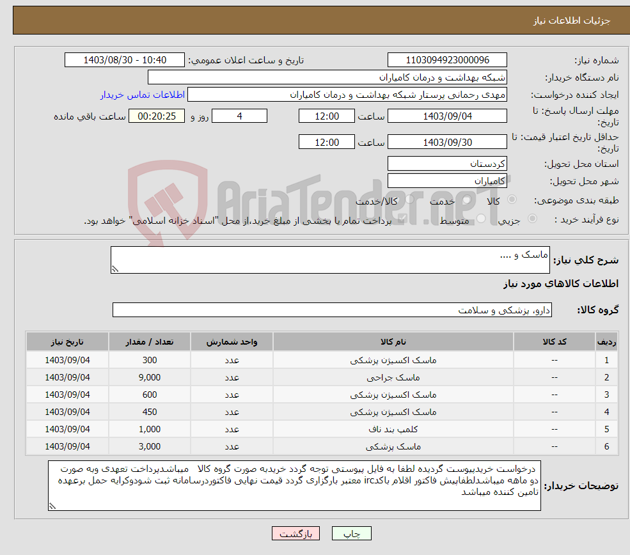The height and width of the screenshot is (555, 630).
Task: Click validity hour 12:00 beside 1403/09/30
Action: [327, 142]
